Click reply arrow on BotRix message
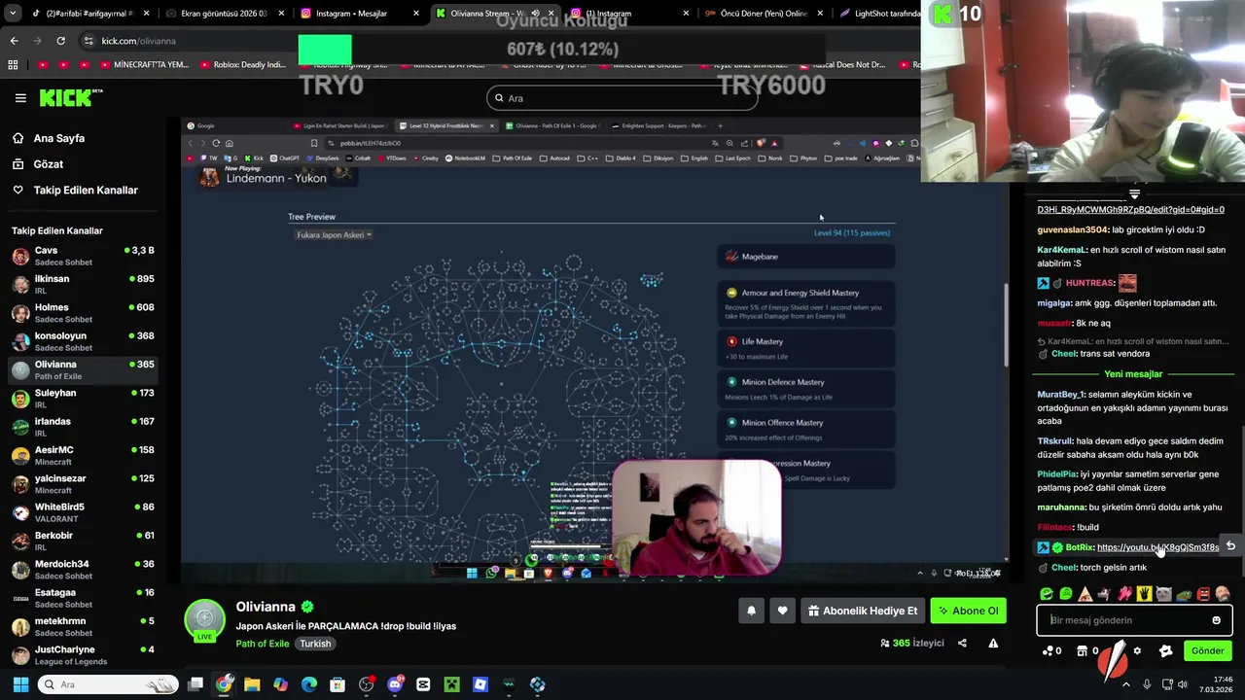This screenshot has height=700, width=1245. (1230, 546)
